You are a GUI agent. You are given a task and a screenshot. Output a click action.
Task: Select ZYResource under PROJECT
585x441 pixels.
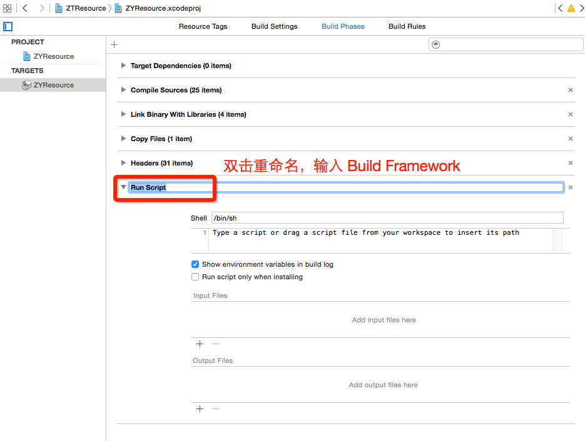53,56
